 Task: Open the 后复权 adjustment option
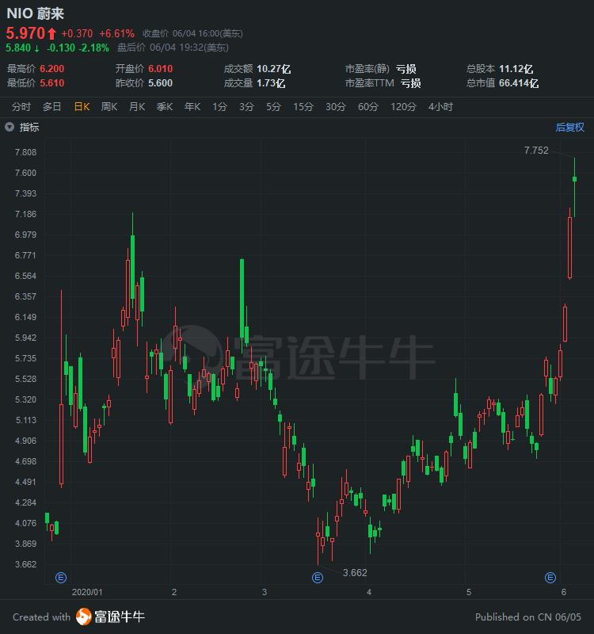569,128
